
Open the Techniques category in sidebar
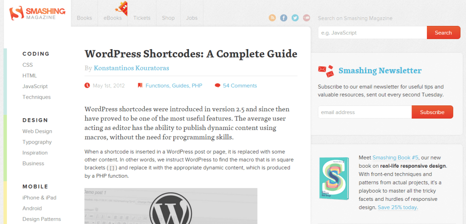coord(36,97)
